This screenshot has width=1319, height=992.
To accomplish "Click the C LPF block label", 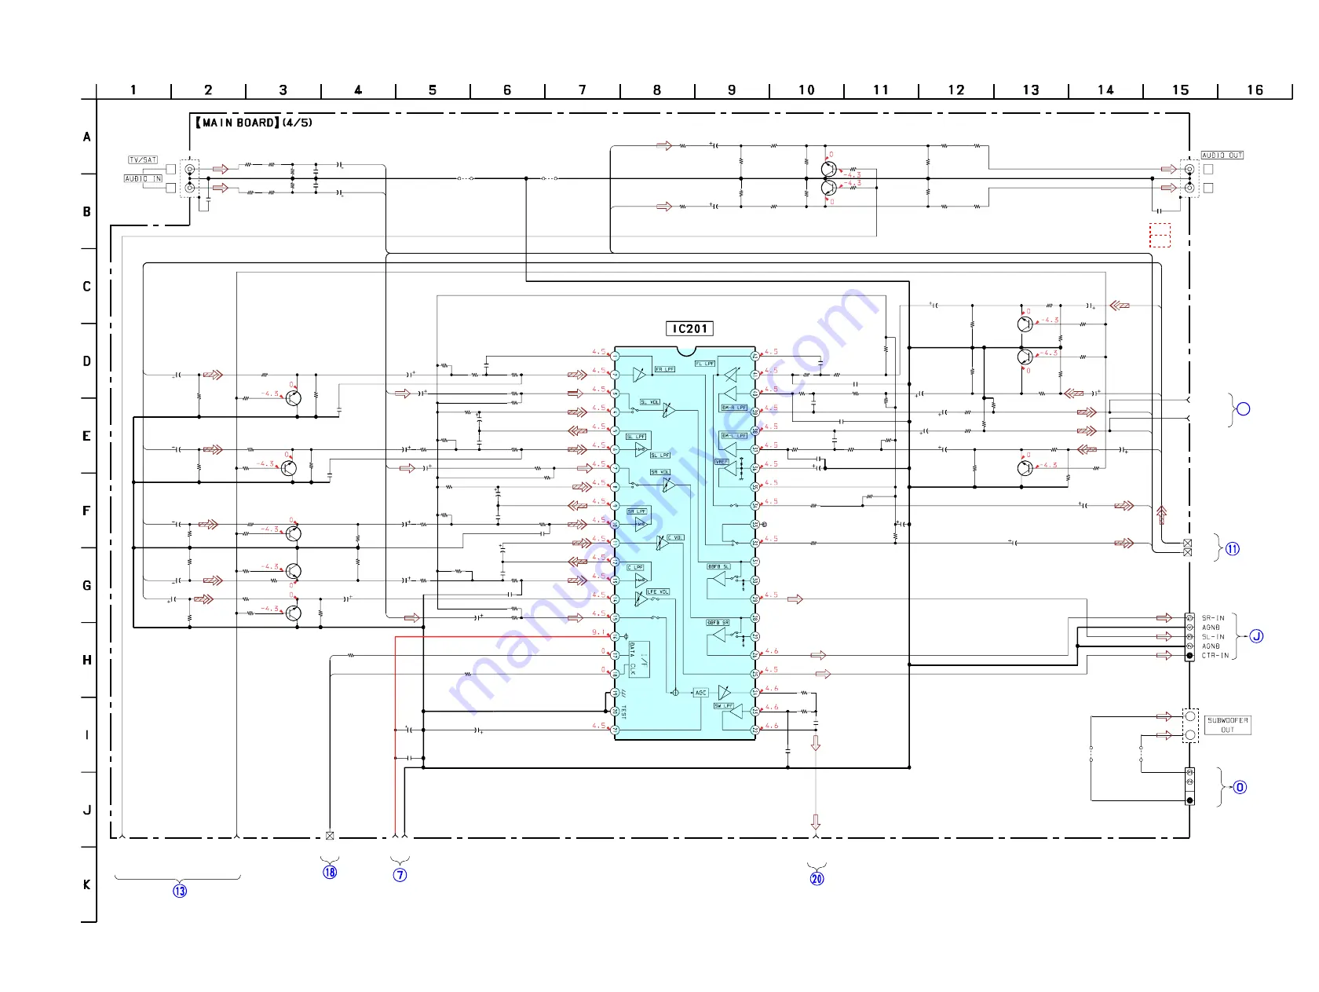I will click(x=635, y=567).
